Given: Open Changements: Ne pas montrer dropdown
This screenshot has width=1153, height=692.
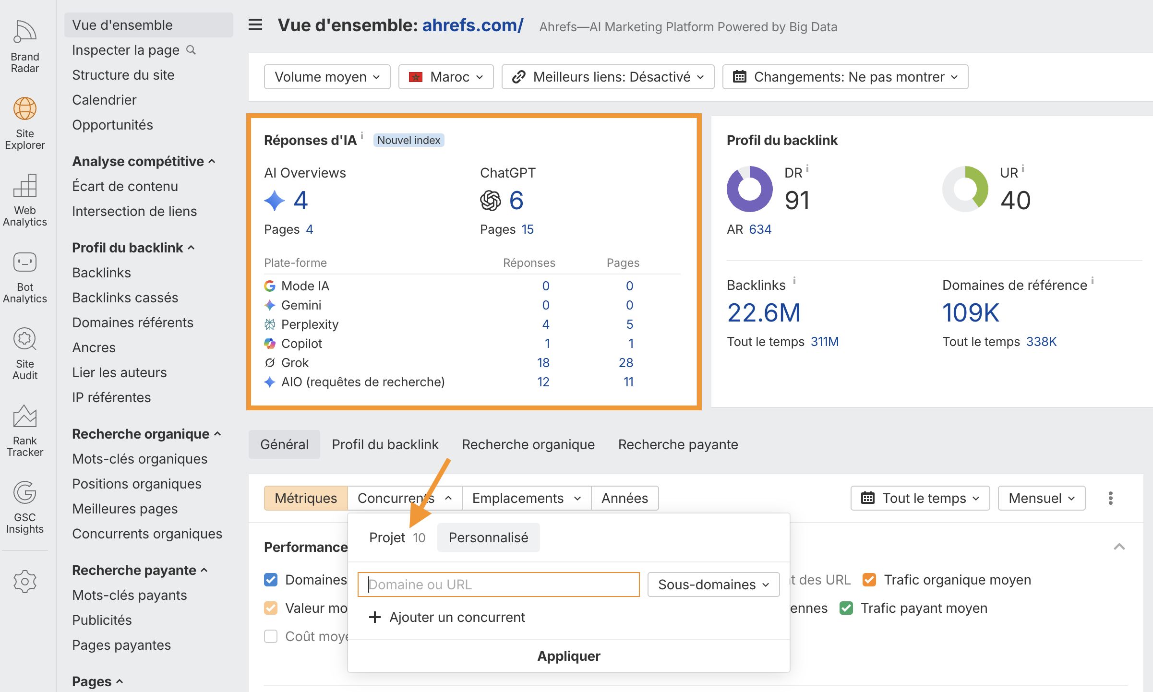Looking at the screenshot, I should [845, 77].
